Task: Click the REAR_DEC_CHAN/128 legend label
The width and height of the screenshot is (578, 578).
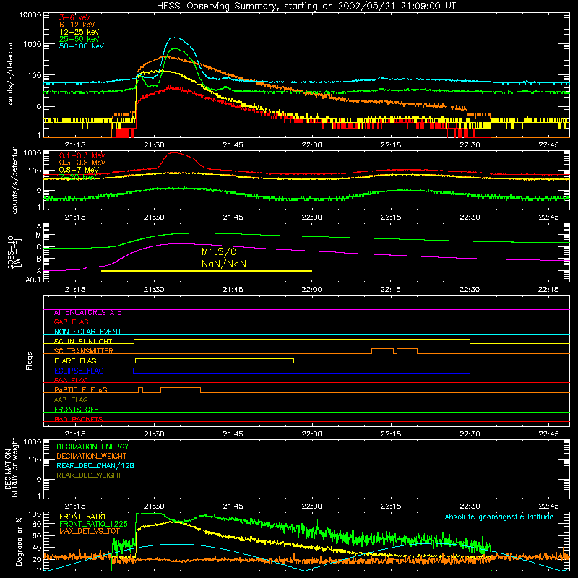Action: tap(95, 465)
